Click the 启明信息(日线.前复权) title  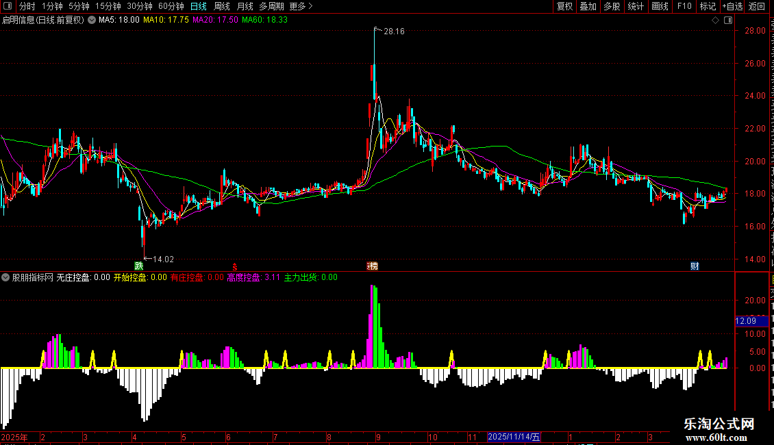point(43,21)
